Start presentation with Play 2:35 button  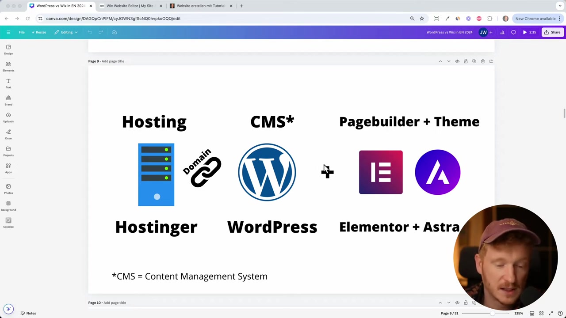click(529, 32)
